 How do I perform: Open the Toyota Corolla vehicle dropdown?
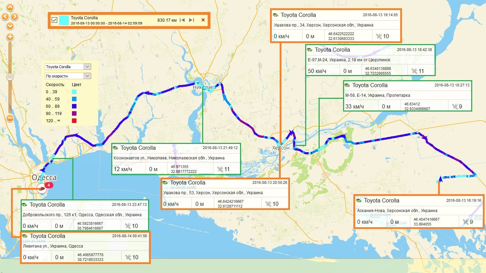68,67
